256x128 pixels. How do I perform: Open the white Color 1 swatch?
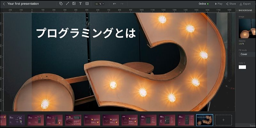(x=242, y=67)
